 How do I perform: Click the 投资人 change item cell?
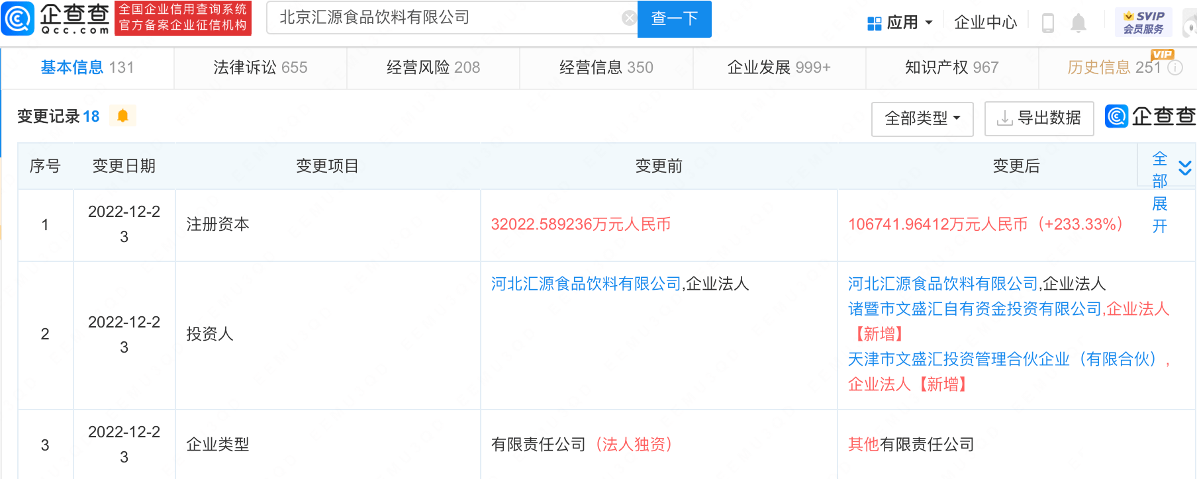[328, 335]
